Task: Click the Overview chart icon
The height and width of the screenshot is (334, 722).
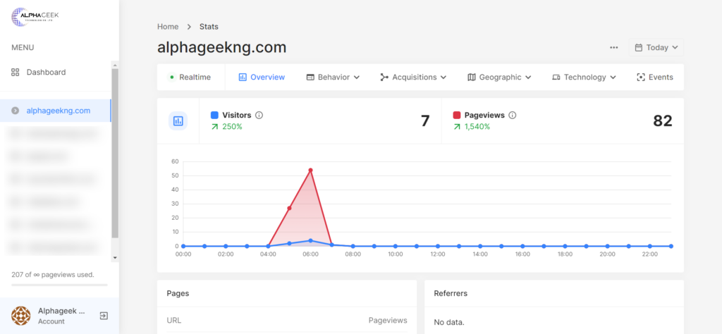Action: [x=243, y=78]
